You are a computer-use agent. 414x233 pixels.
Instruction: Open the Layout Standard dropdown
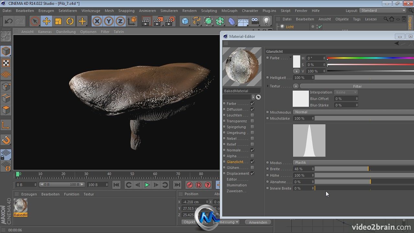tap(383, 10)
